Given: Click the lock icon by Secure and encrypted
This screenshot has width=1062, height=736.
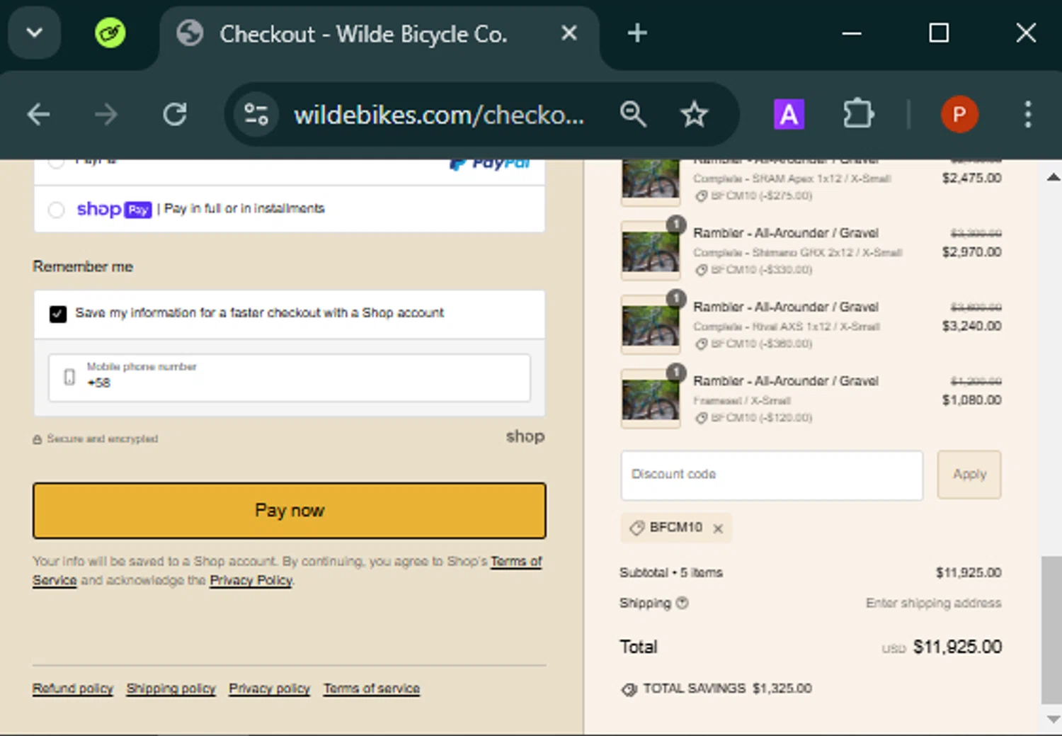Looking at the screenshot, I should [37, 439].
